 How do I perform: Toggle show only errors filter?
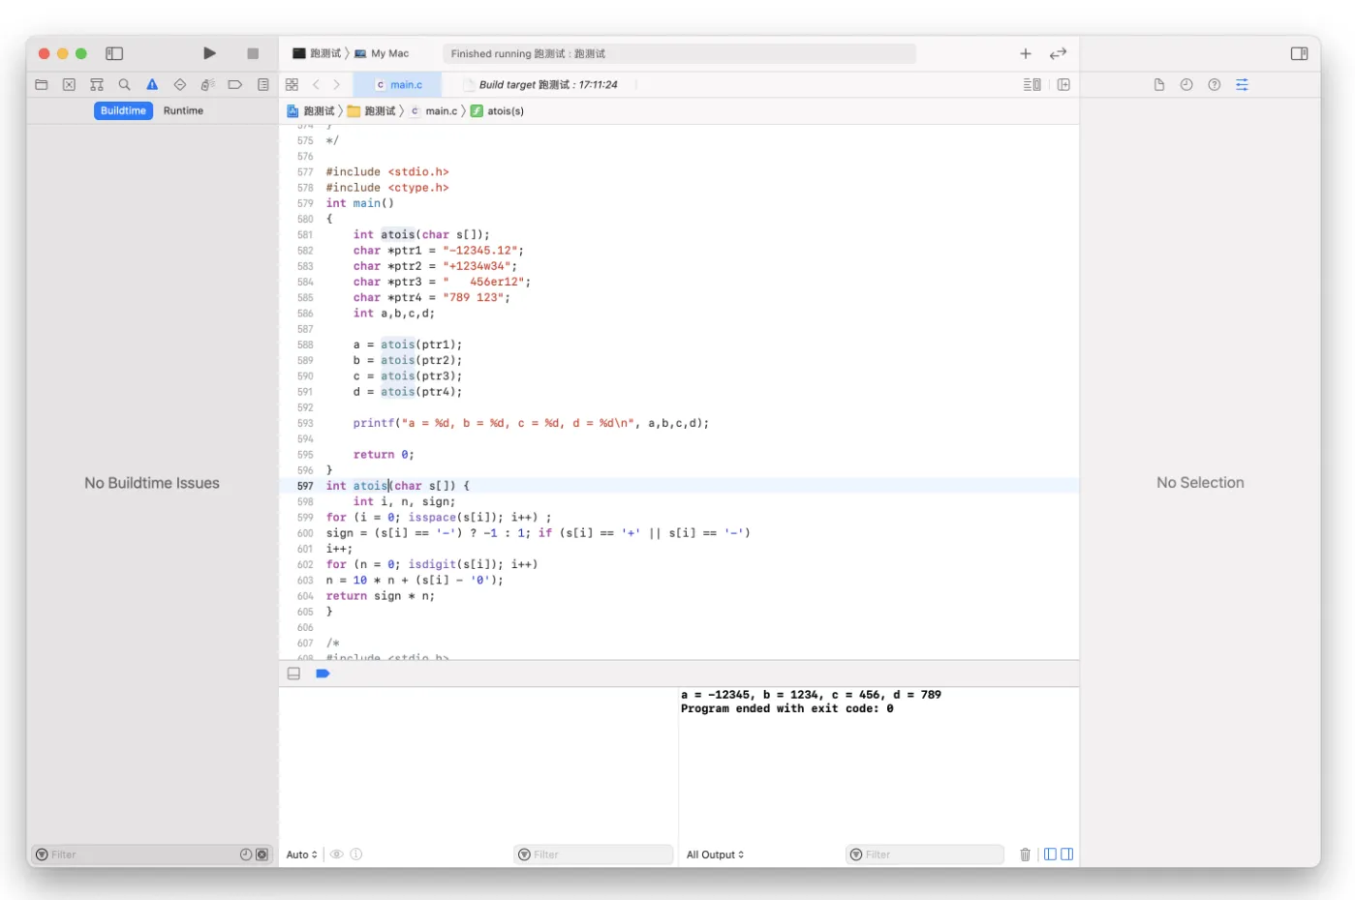[262, 855]
